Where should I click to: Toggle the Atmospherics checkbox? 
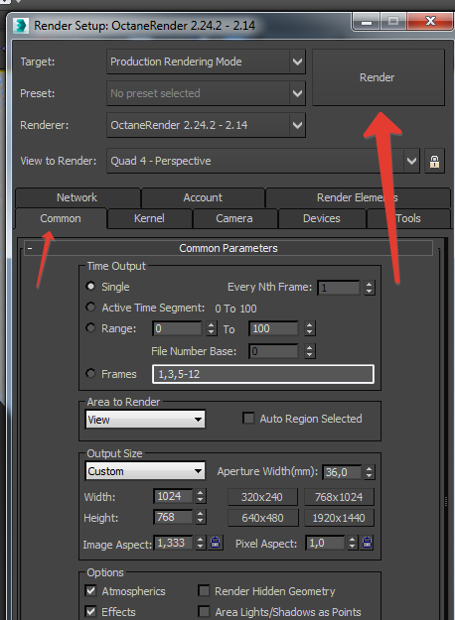click(91, 591)
